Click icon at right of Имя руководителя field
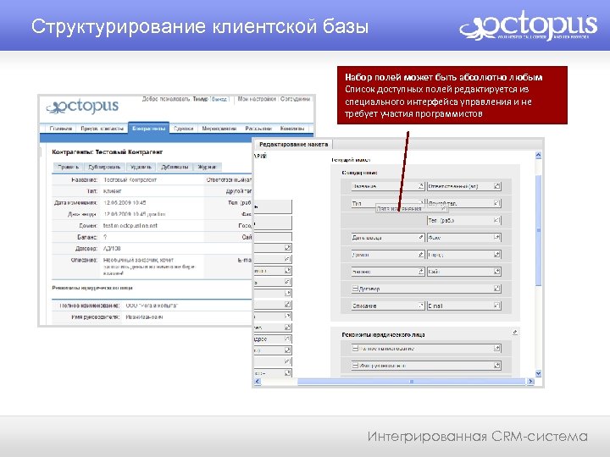610x457 pixels. pyautogui.click(x=496, y=366)
